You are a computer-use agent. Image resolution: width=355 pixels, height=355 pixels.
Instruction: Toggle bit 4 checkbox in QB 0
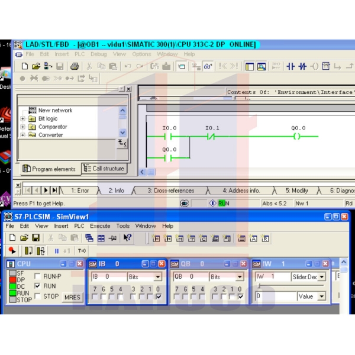click(x=202, y=296)
